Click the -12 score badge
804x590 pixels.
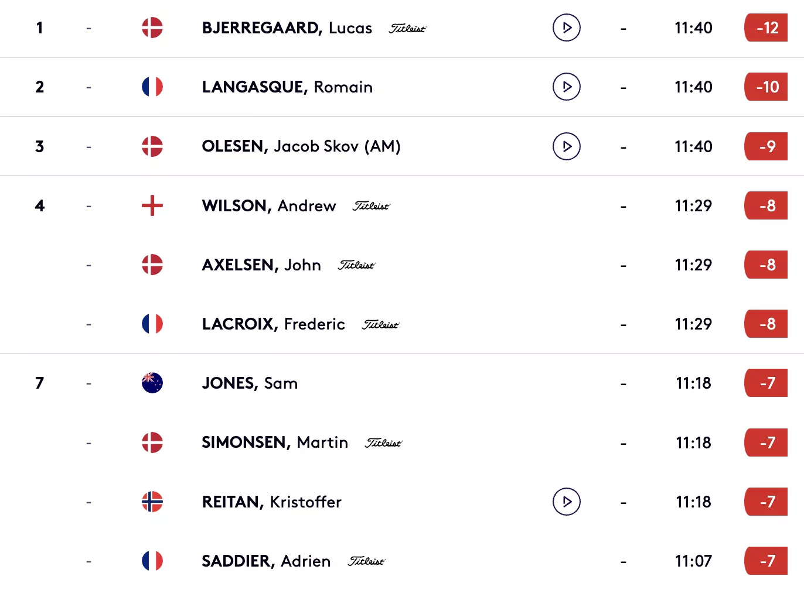766,28
